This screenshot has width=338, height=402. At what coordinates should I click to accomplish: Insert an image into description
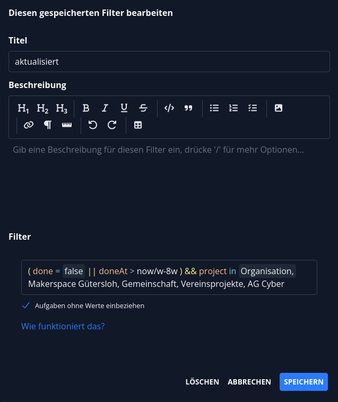(x=279, y=108)
